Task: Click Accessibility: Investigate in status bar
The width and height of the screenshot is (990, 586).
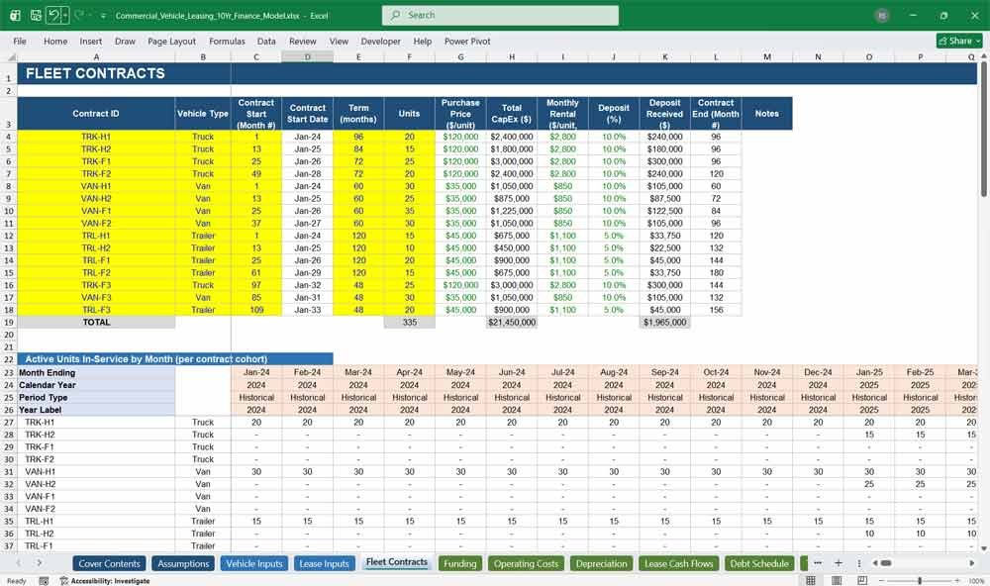Action: [x=105, y=580]
